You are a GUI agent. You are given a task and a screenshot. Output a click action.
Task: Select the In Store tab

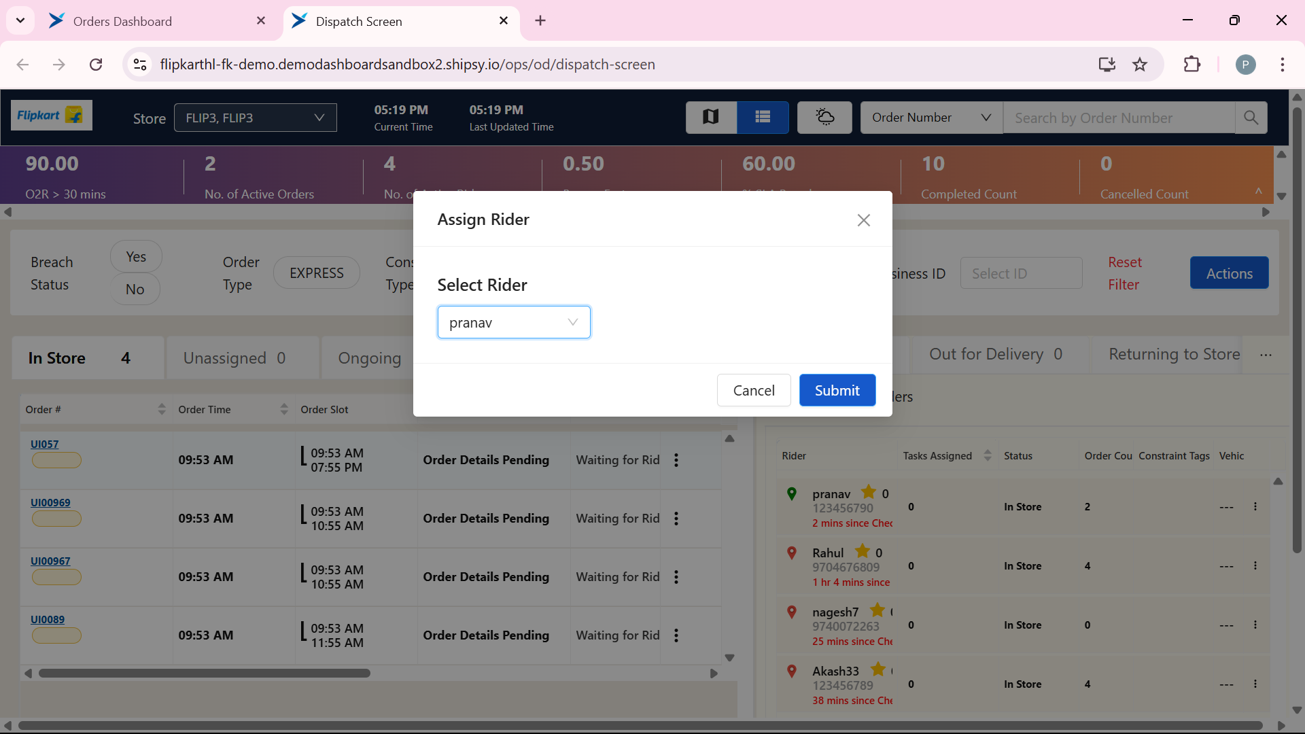(88, 357)
